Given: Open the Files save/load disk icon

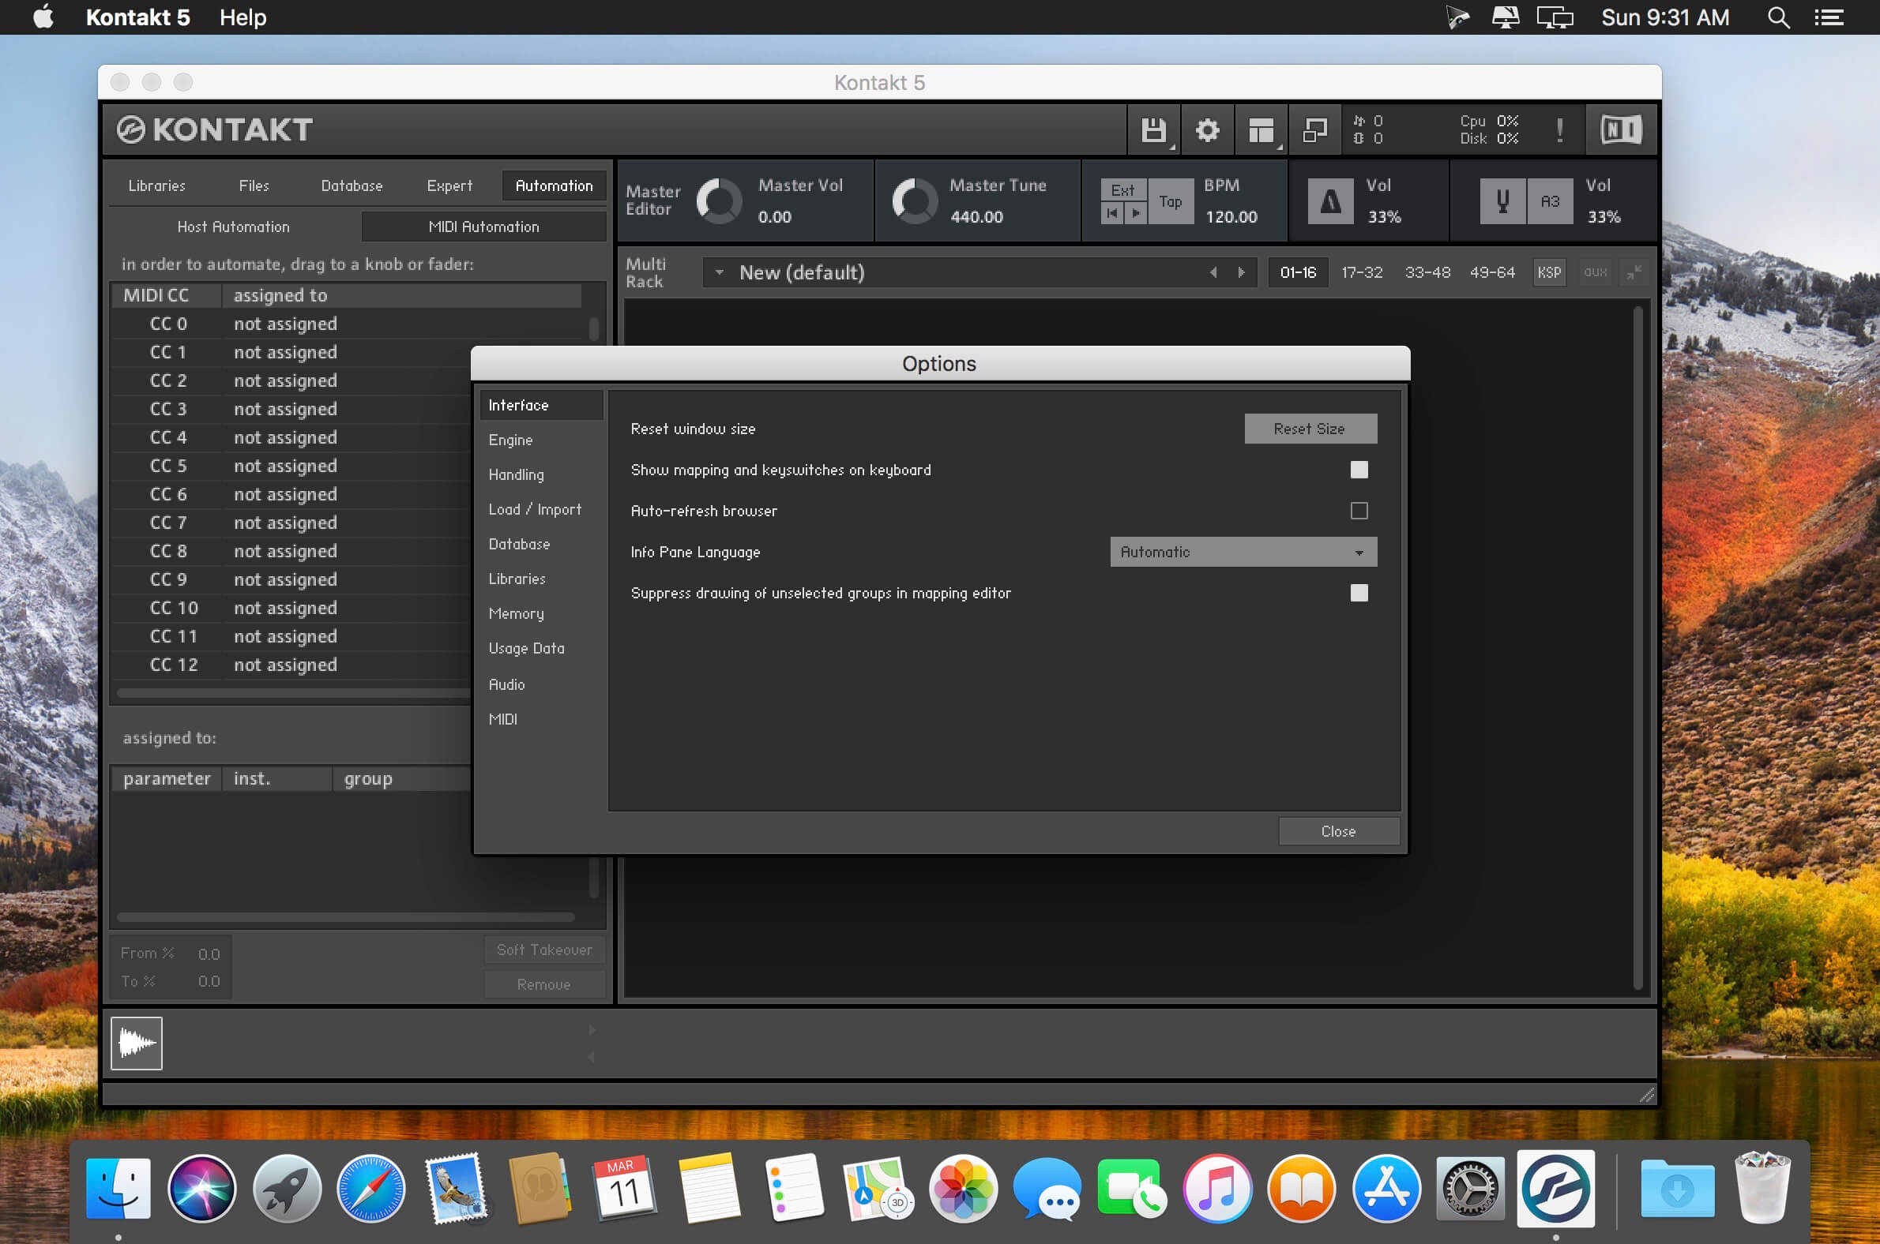Looking at the screenshot, I should click(x=1153, y=130).
